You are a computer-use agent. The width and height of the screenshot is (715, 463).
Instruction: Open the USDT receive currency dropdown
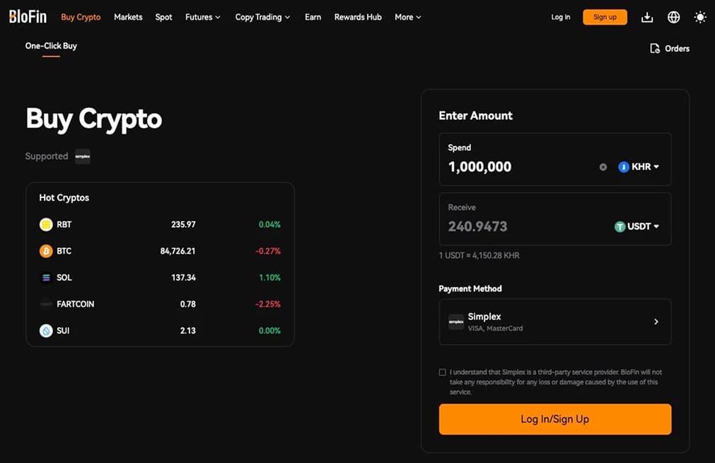tap(636, 227)
